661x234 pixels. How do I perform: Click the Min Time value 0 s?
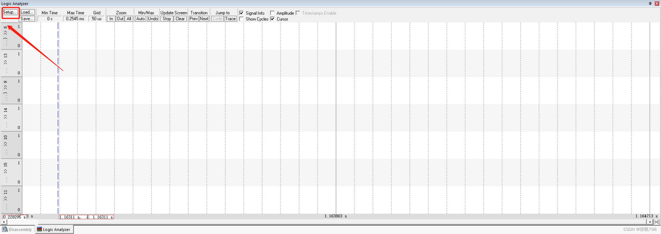50,19
